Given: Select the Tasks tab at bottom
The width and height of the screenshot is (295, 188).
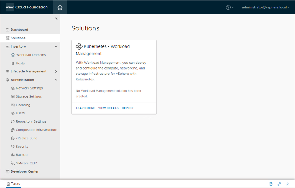Looking at the screenshot, I should tap(13, 184).
